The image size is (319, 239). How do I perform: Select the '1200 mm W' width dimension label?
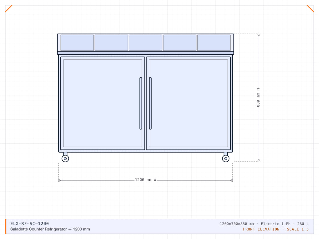(146, 180)
